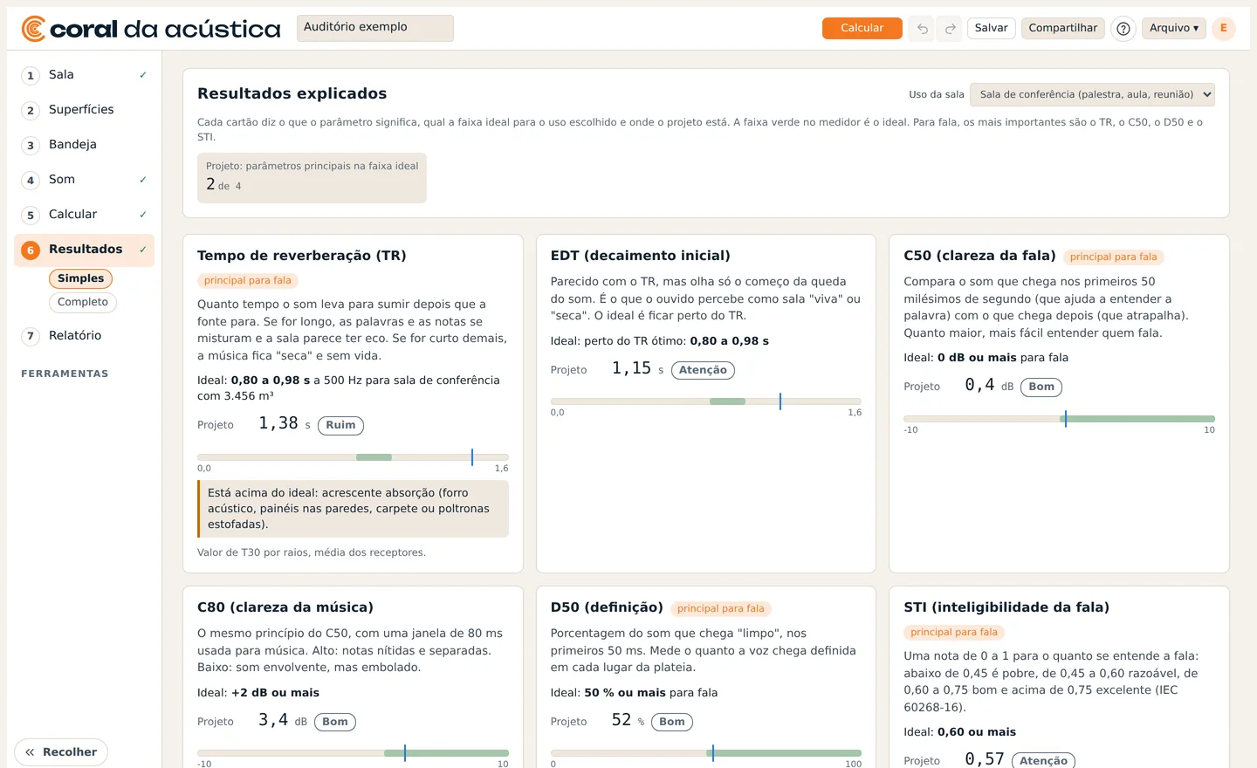Click step number 7 circle icon
This screenshot has height=768, width=1257.
(31, 336)
